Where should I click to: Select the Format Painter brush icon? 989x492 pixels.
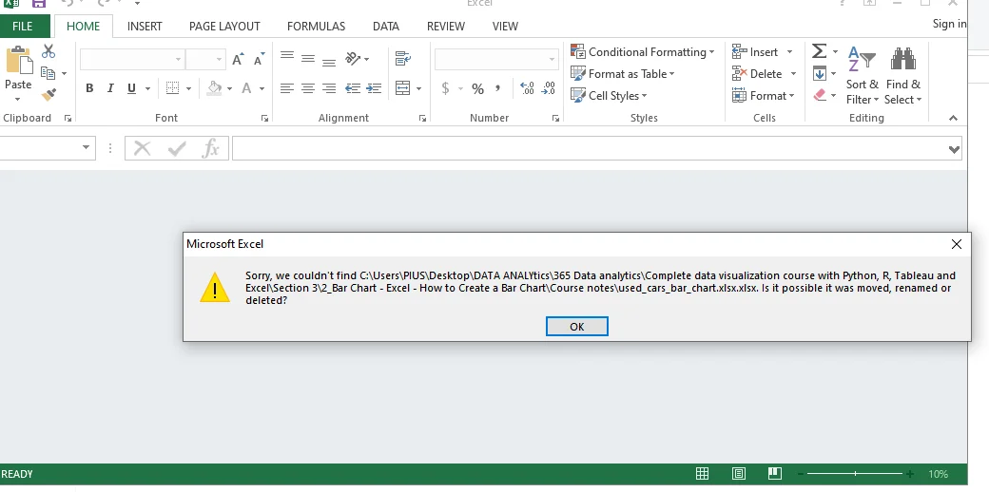[x=48, y=95]
